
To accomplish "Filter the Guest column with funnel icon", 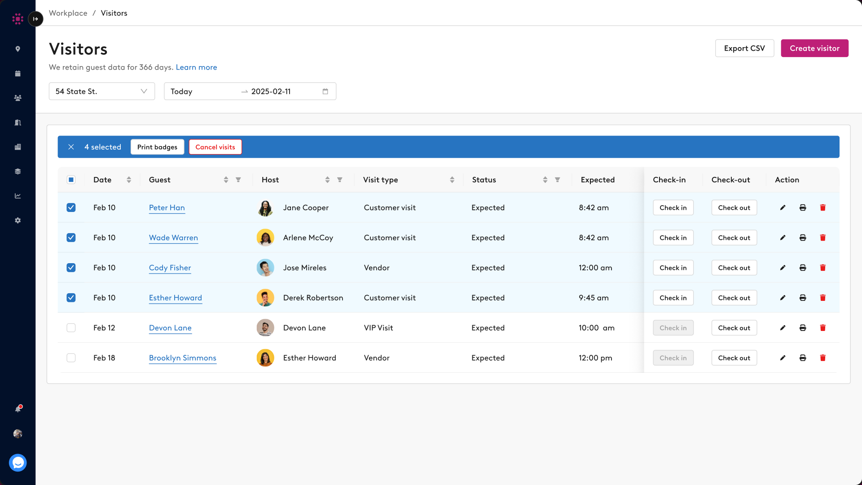I will pyautogui.click(x=238, y=180).
